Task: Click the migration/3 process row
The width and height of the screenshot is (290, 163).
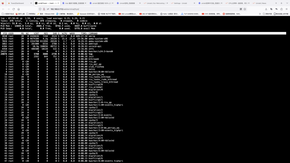Action: point(143,123)
